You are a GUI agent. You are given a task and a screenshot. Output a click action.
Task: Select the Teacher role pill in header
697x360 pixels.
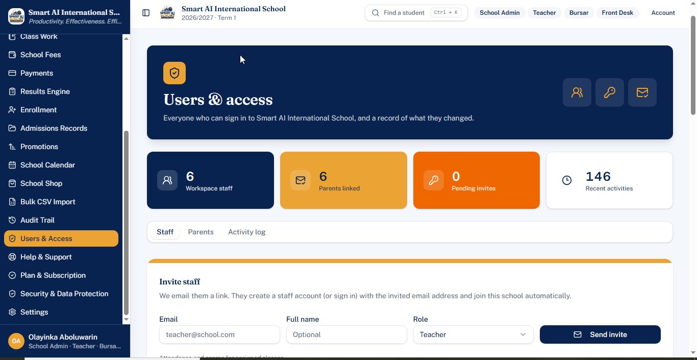(x=544, y=13)
